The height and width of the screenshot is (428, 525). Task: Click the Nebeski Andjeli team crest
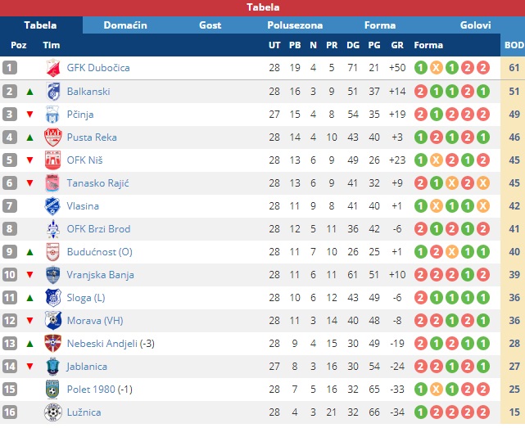52,343
